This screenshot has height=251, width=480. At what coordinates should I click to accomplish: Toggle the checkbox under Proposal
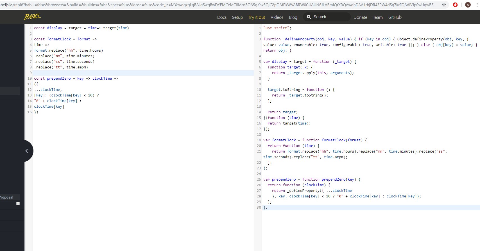click(18, 204)
